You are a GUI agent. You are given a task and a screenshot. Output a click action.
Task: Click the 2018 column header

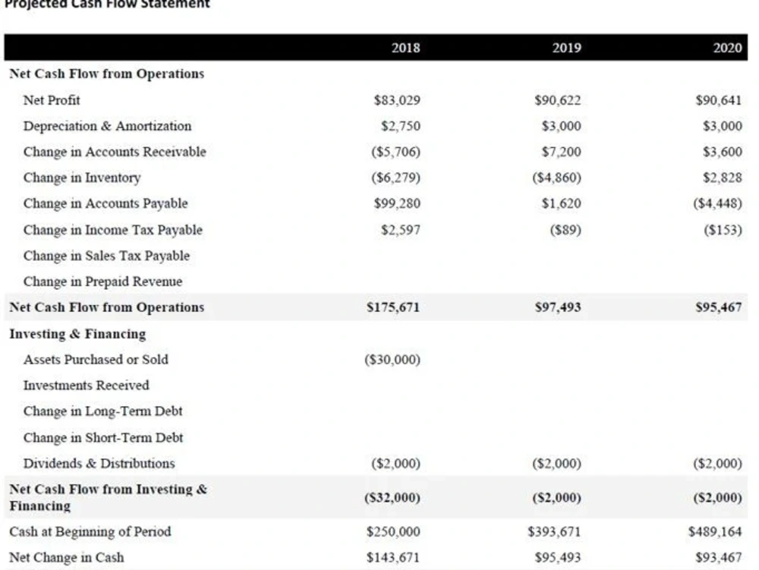pyautogui.click(x=405, y=47)
